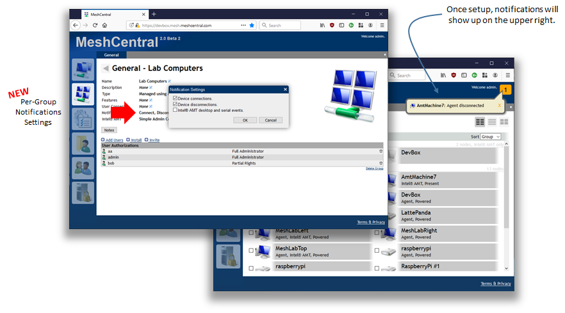Switch to column view icon in back window
This screenshot has height=313, width=565.
coord(480,122)
